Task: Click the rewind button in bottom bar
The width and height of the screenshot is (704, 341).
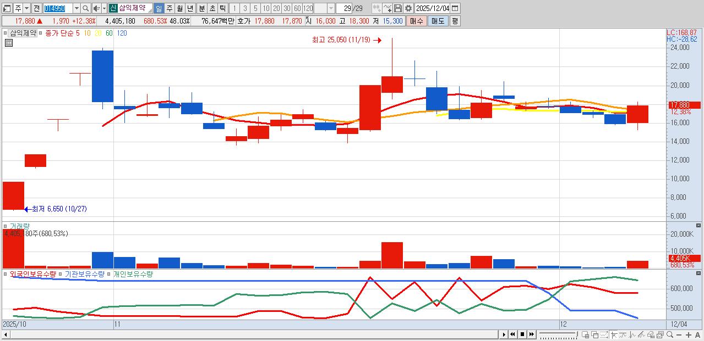Action: (513, 334)
